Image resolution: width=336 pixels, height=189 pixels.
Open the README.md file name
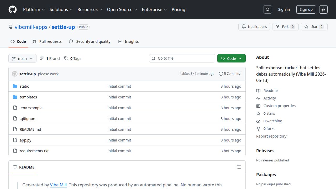[30, 129]
